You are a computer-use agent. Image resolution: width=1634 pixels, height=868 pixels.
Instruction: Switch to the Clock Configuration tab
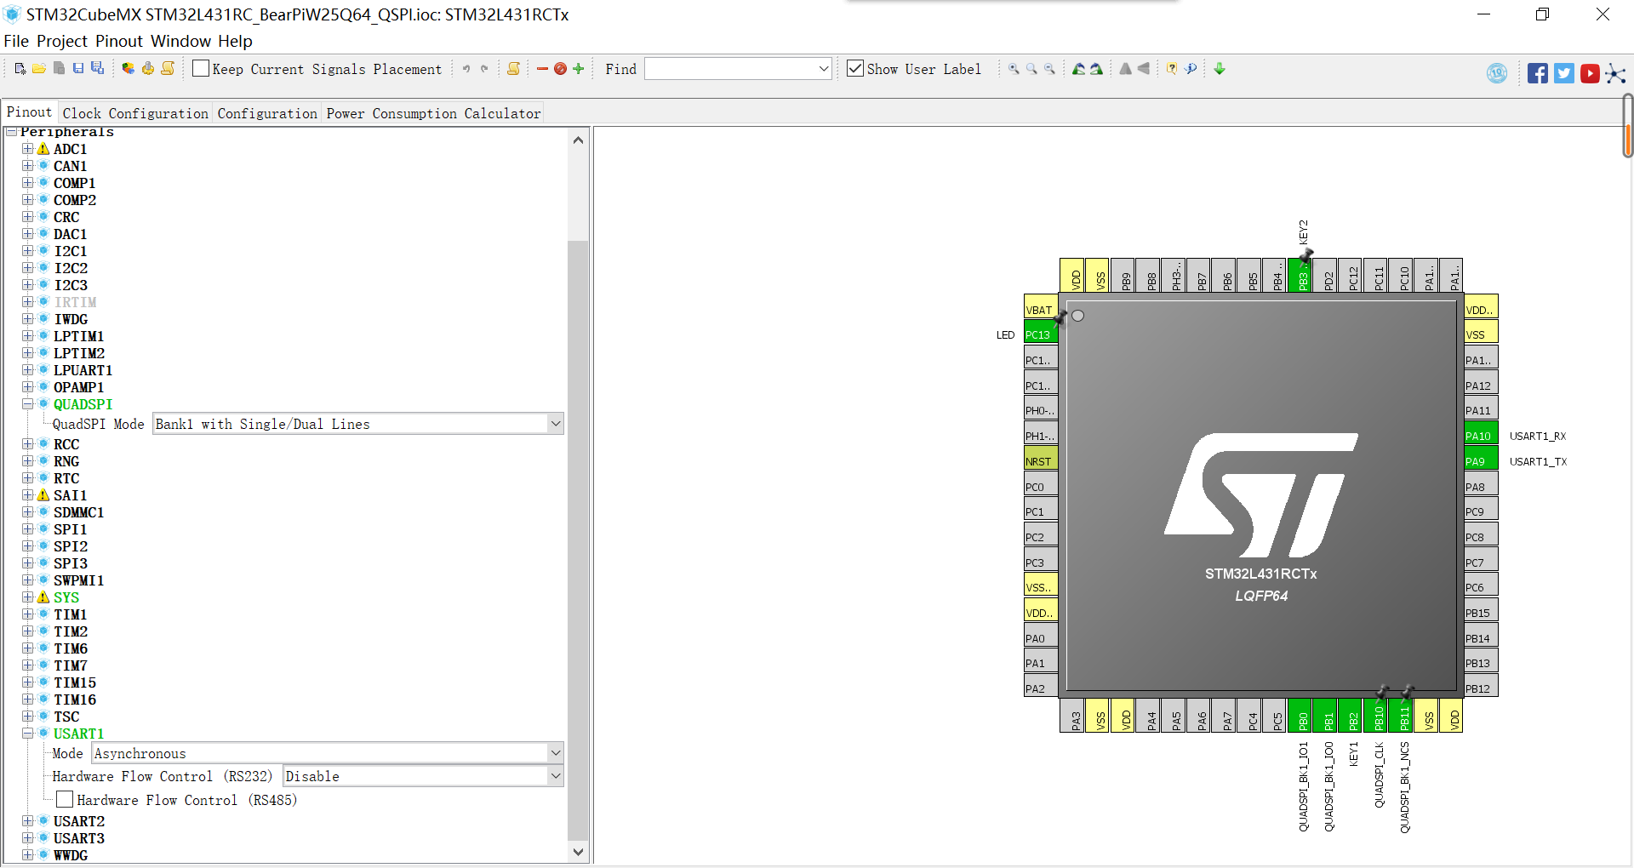[x=135, y=113]
